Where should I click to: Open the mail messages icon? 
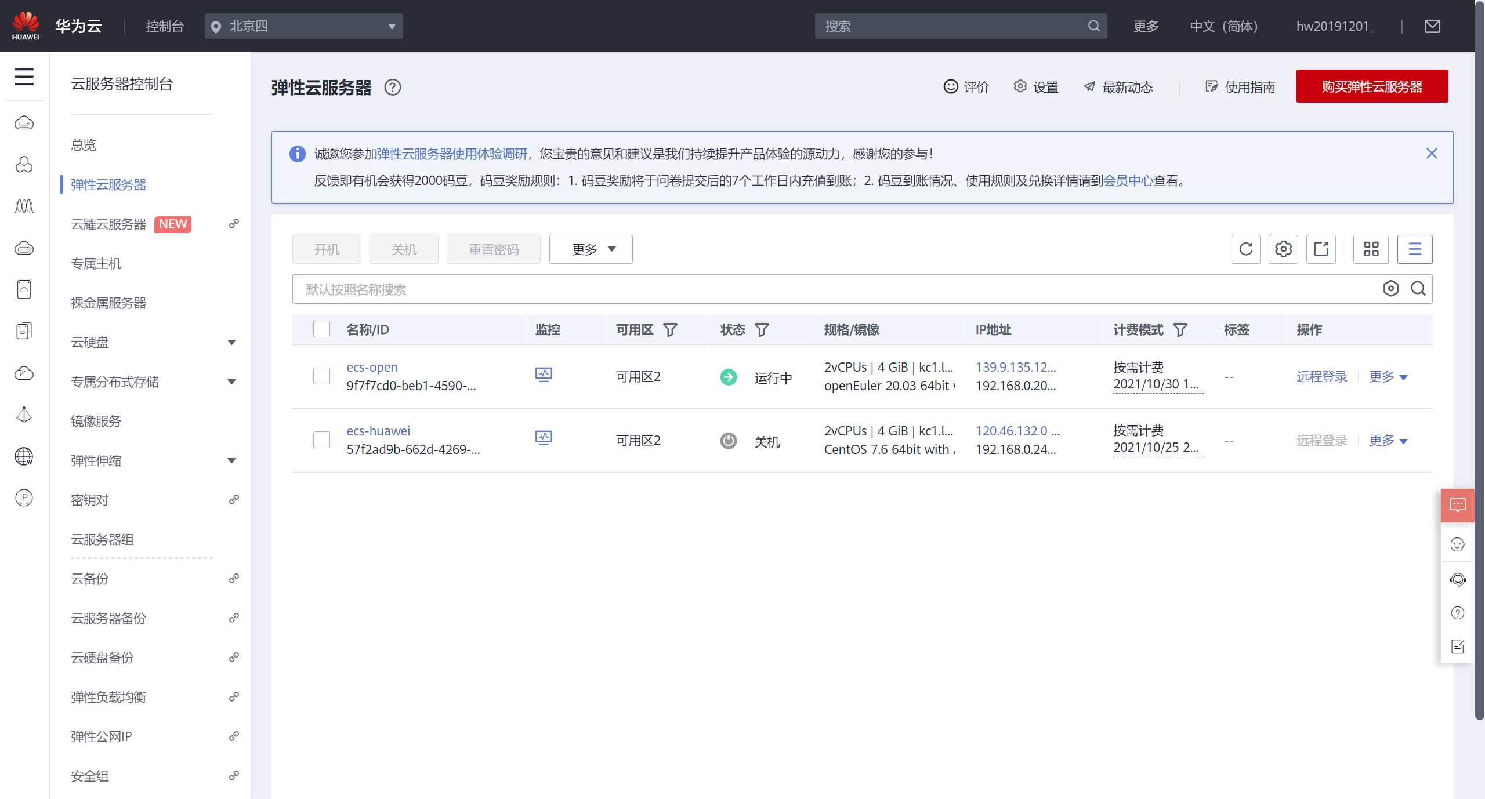coord(1432,26)
